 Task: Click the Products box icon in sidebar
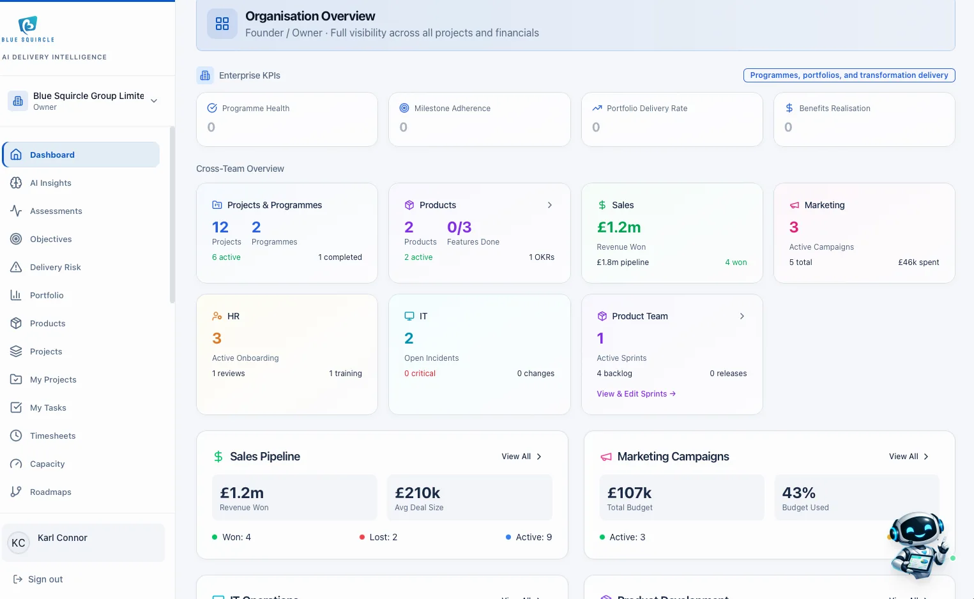click(x=17, y=323)
